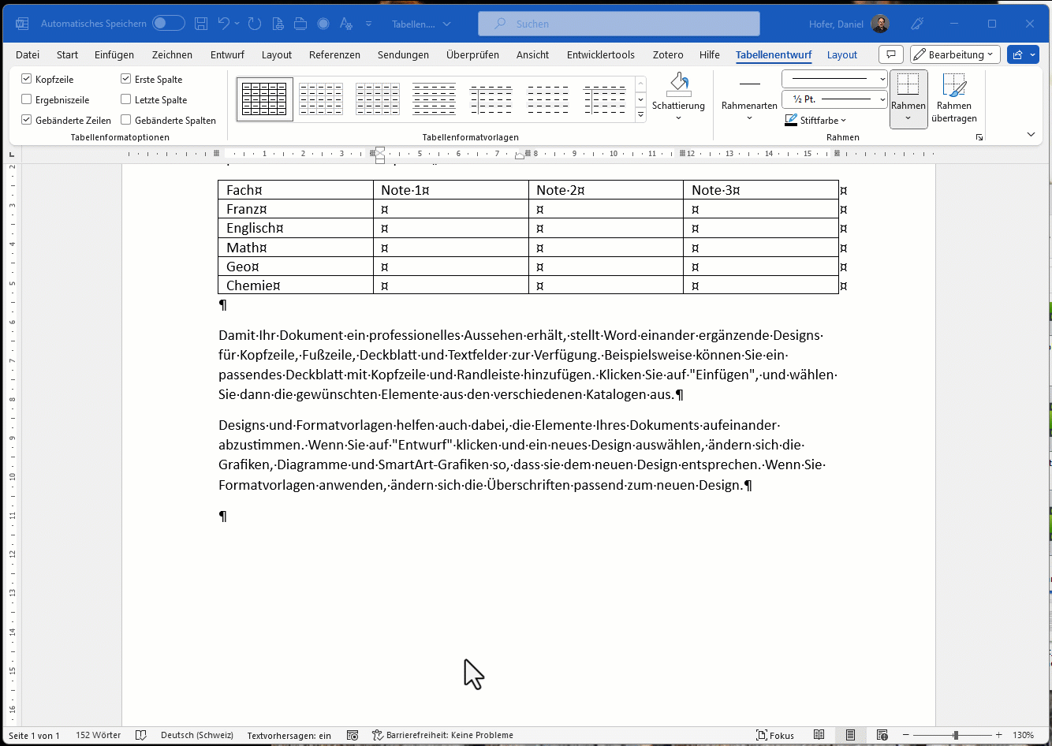This screenshot has height=746, width=1052.
Task: Uncheck the Kopfzeile checkbox
Action: pos(27,79)
